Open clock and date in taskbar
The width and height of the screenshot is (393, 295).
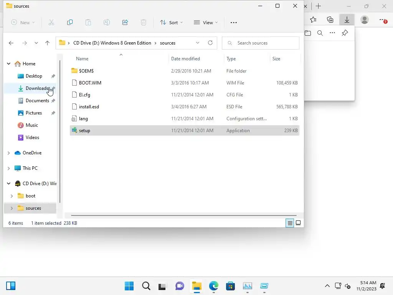(x=367, y=286)
